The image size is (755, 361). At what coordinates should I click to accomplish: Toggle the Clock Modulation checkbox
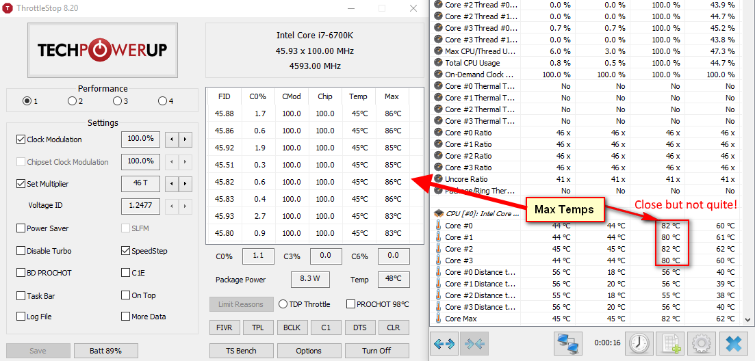point(21,139)
